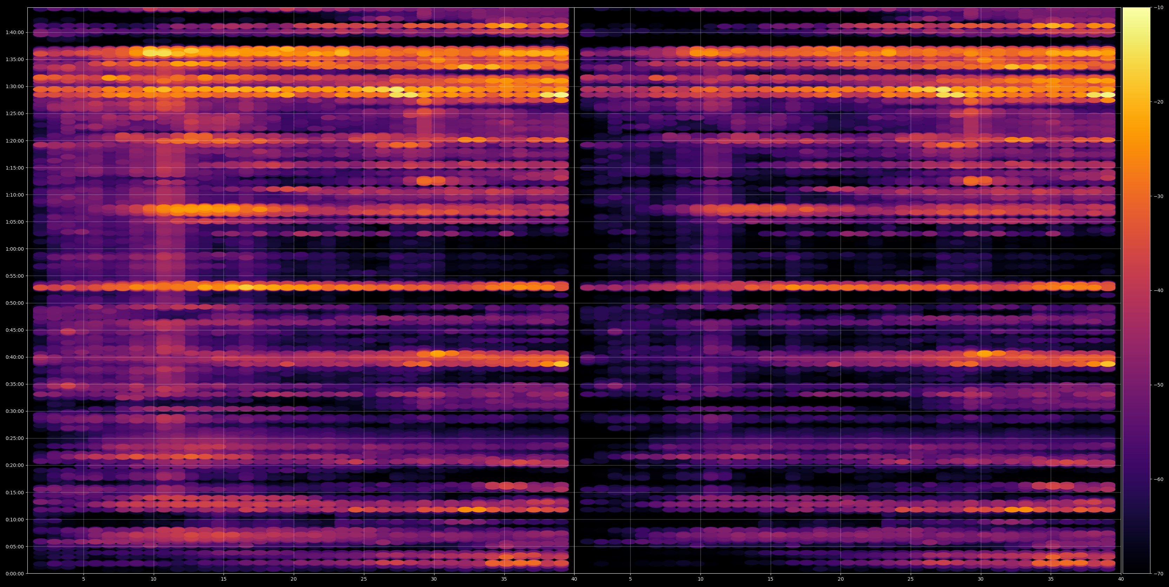Pick the 0:15:00 time label
The height and width of the screenshot is (587, 1169).
click(15, 493)
